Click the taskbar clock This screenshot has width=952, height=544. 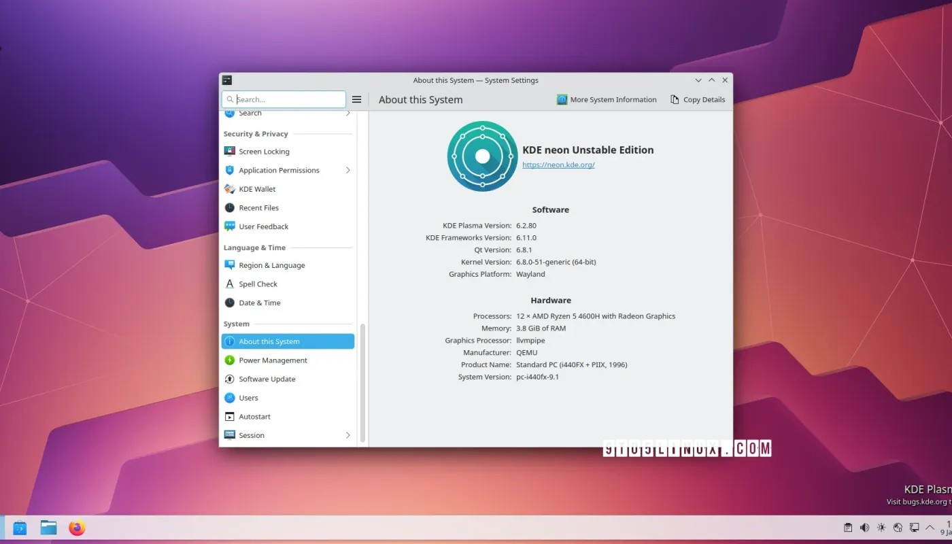click(947, 528)
